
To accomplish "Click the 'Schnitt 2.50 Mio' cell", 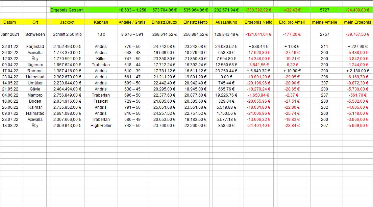I will pos(67,34).
